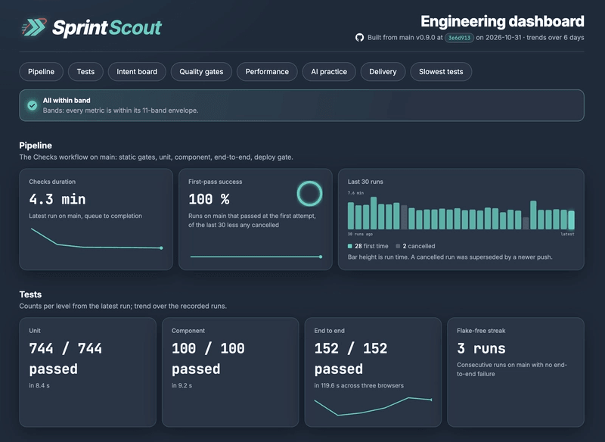Screen dimensions: 605x442
Task: Select the Performance navigation pill
Action: (x=267, y=72)
